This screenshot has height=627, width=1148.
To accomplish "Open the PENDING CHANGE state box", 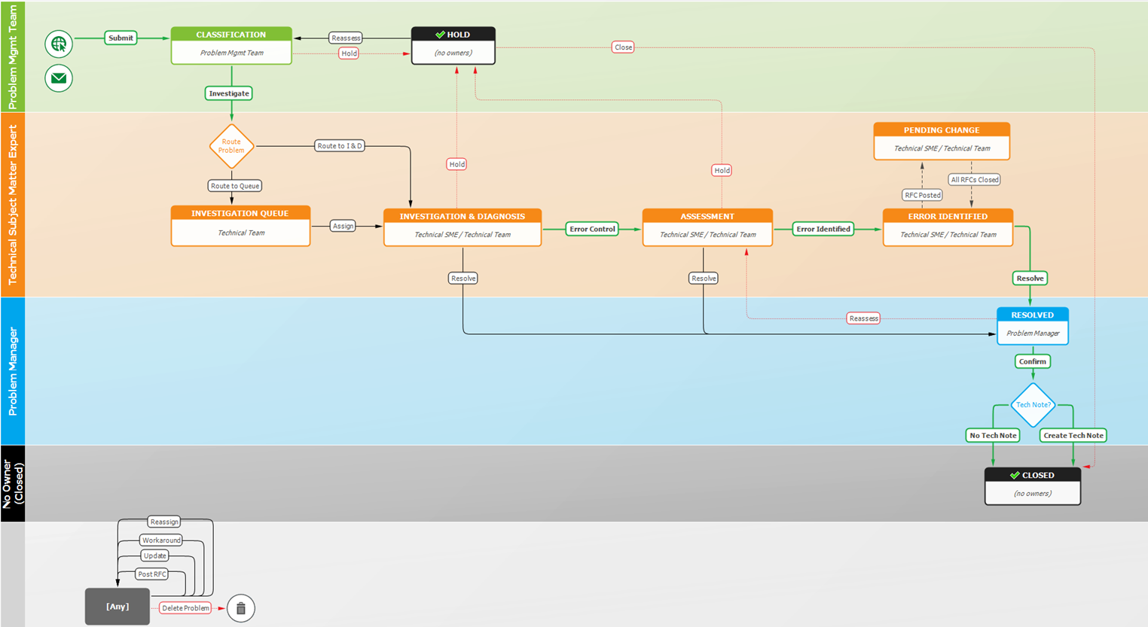I will pos(942,141).
